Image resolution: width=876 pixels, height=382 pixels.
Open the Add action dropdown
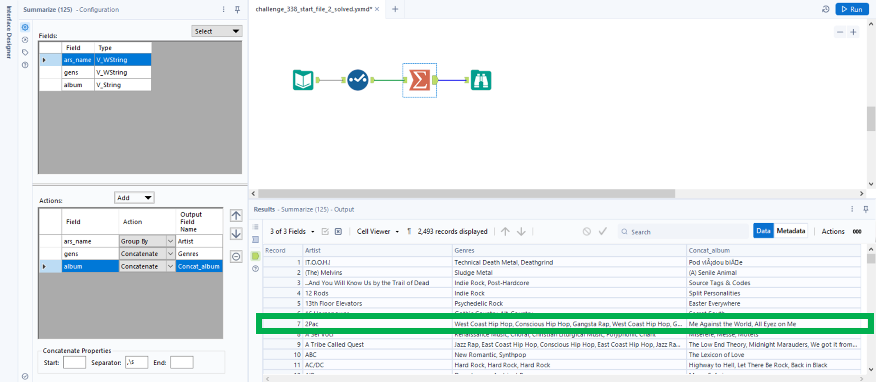(x=134, y=198)
